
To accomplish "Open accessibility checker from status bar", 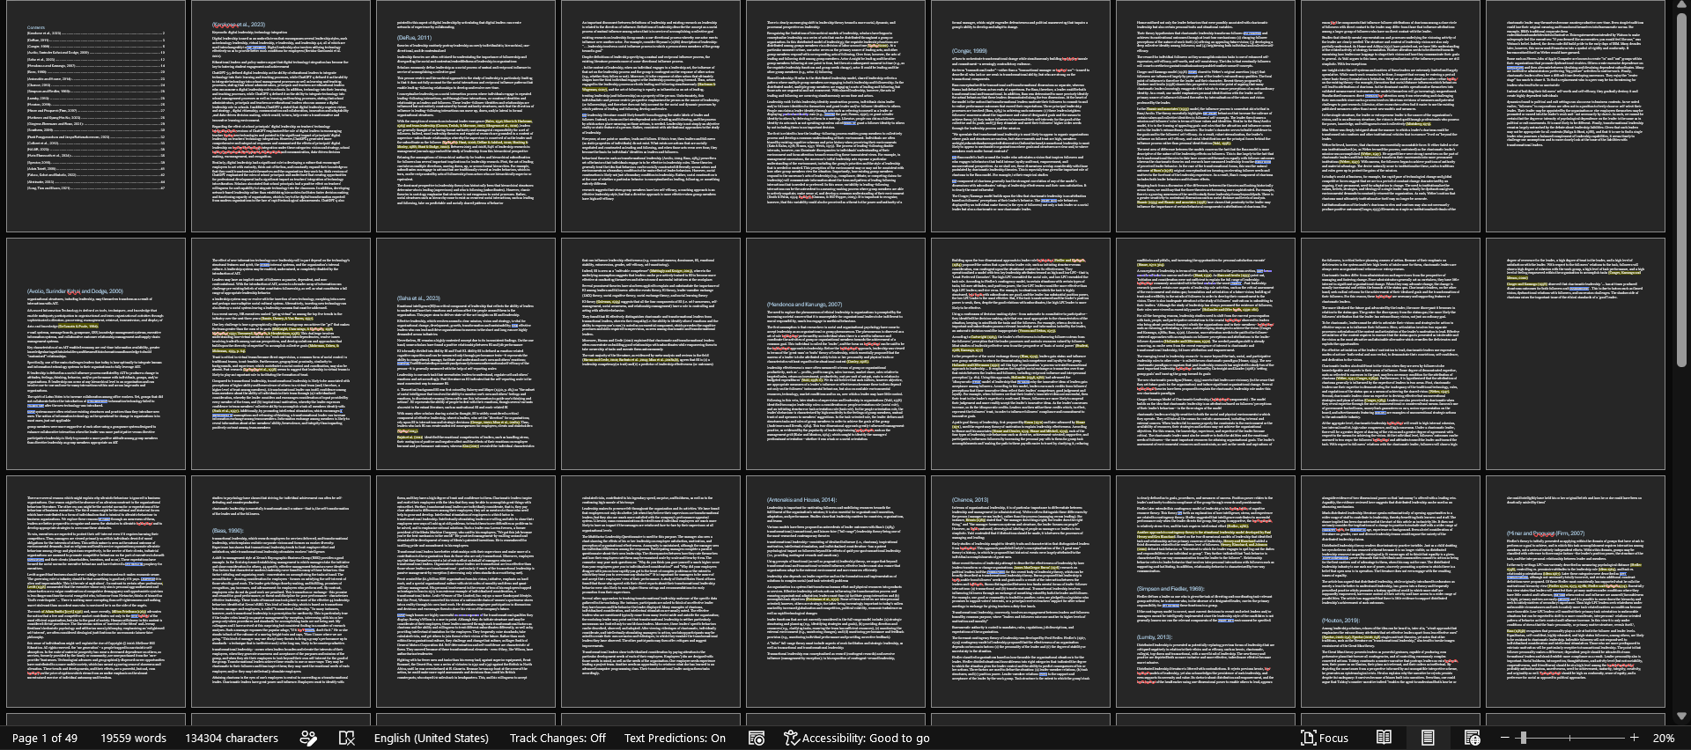I will pos(857,738).
